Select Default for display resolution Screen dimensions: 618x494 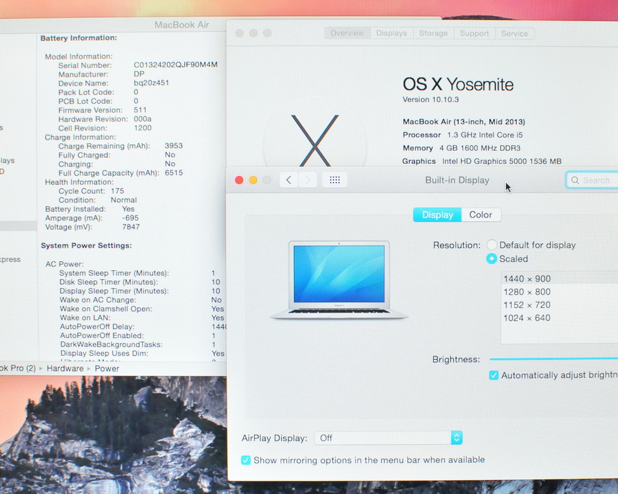point(491,245)
